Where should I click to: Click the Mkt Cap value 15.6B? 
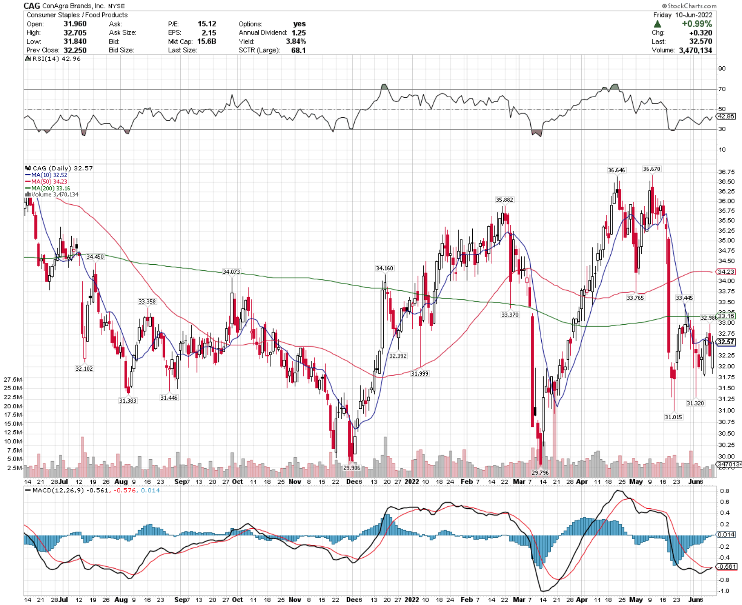[x=207, y=41]
